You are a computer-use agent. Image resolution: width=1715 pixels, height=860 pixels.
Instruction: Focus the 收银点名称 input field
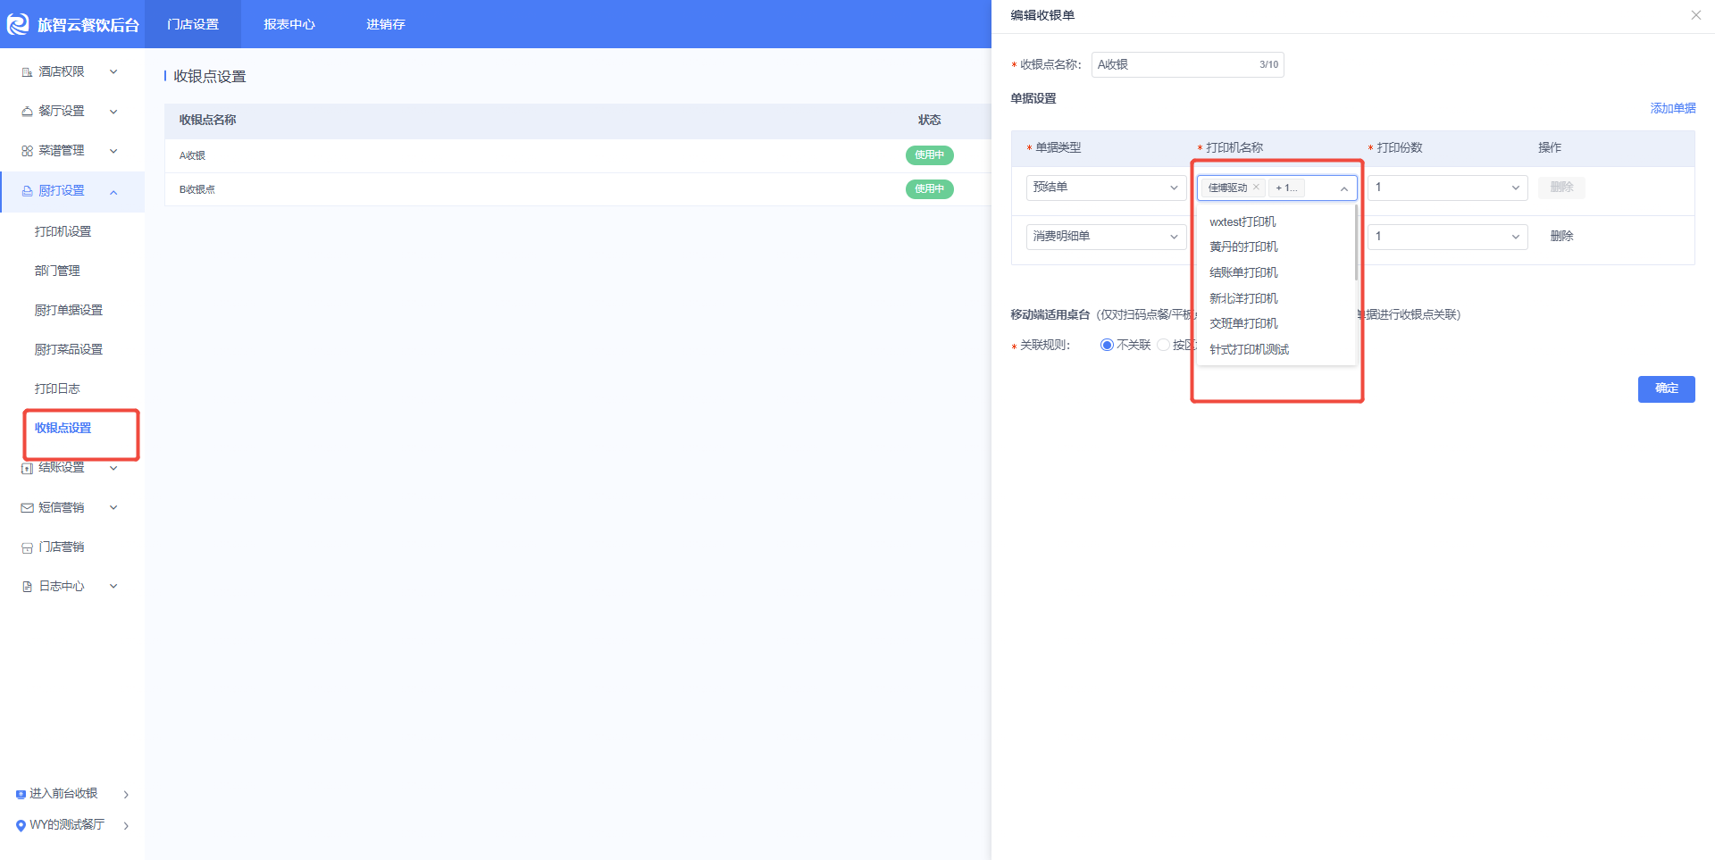(1187, 64)
